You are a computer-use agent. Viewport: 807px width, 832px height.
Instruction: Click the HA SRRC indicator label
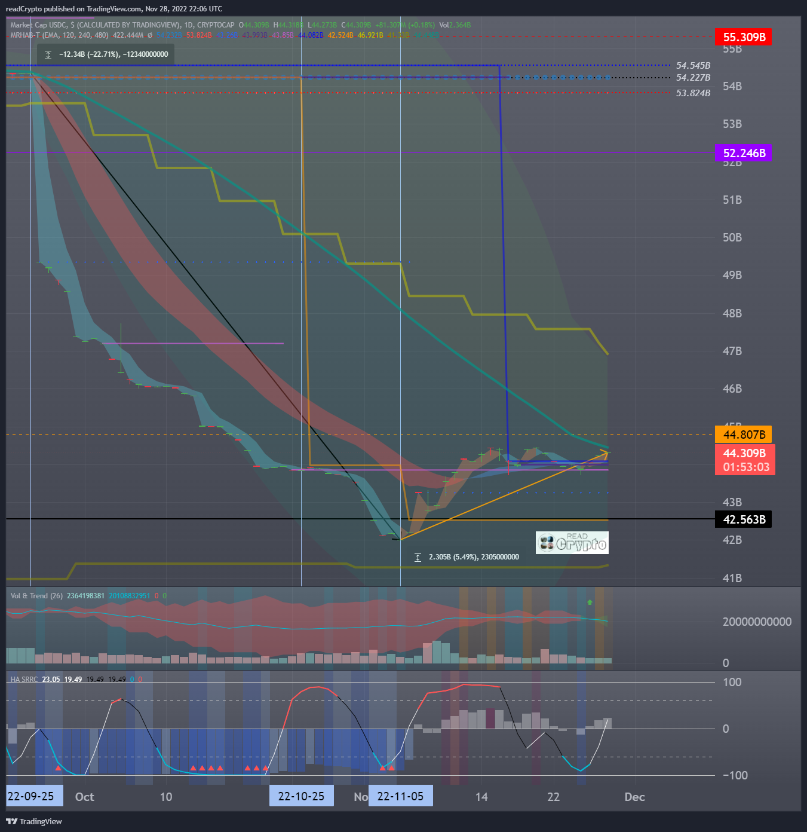[24, 680]
